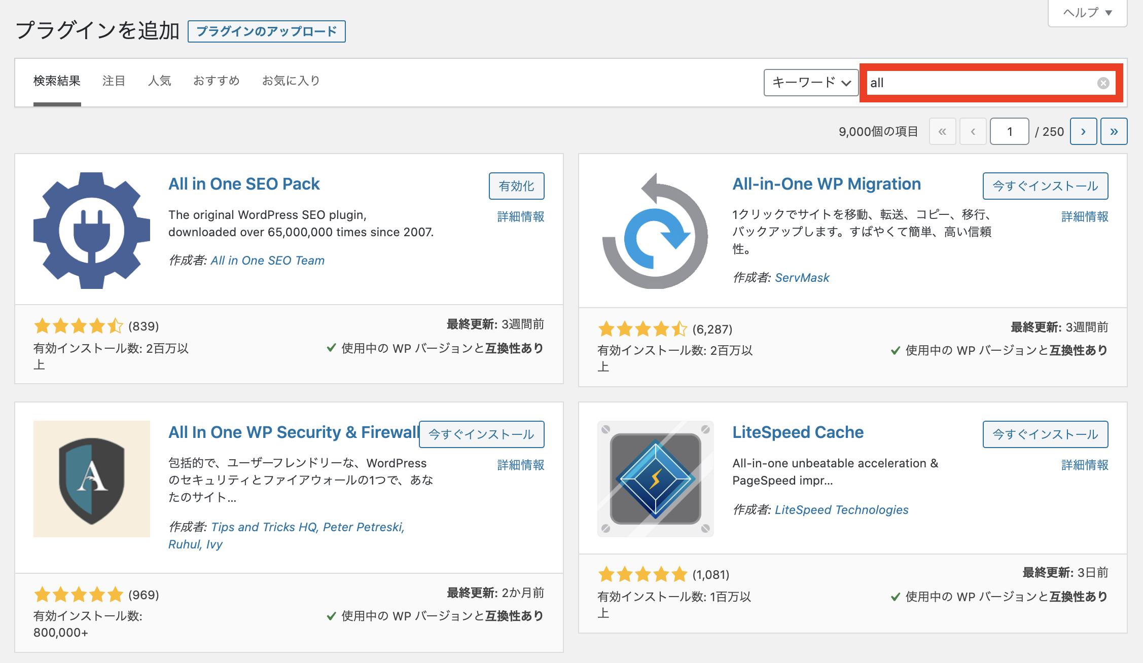Click the 9,000個の項目 count text
Viewport: 1143px width, 663px height.
tap(878, 132)
